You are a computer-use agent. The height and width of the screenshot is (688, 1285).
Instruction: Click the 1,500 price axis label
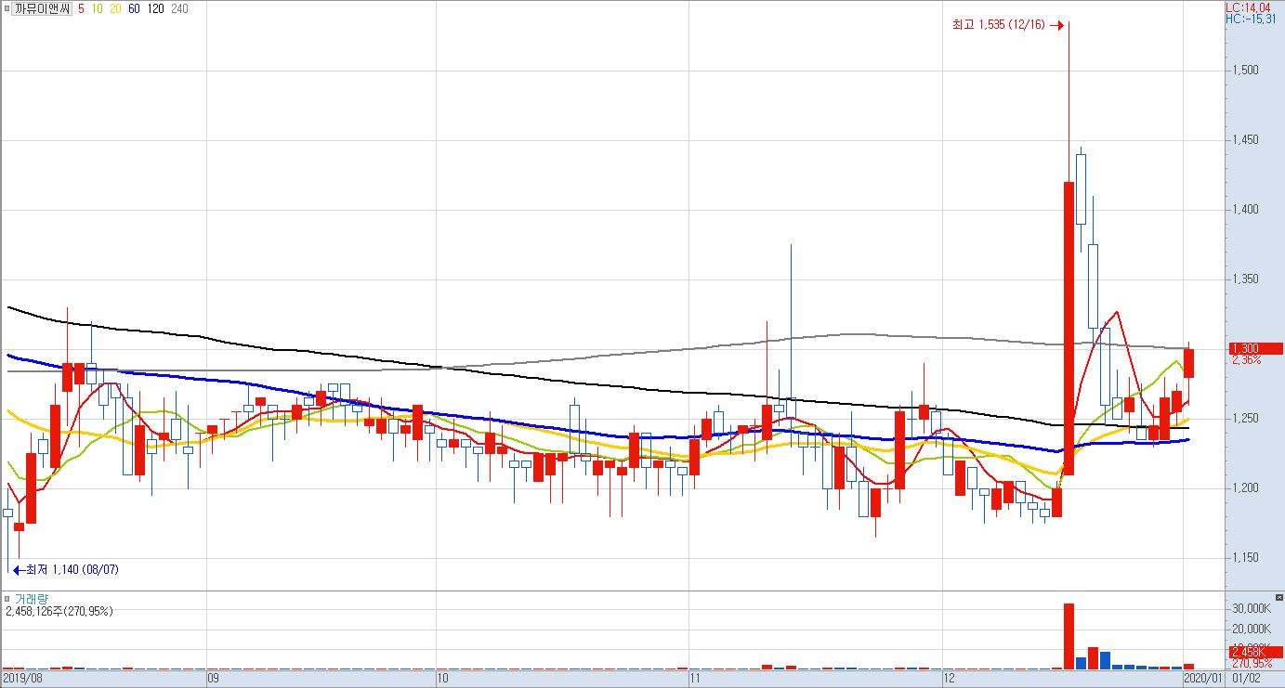(x=1246, y=71)
